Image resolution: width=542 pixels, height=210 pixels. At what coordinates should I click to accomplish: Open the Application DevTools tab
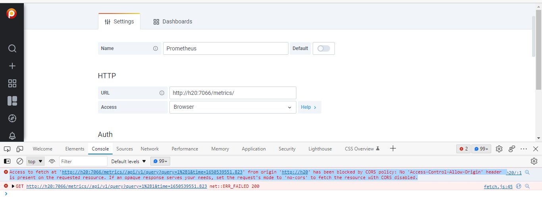click(x=254, y=149)
